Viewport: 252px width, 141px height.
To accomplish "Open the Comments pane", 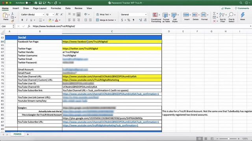I will coord(242,8).
